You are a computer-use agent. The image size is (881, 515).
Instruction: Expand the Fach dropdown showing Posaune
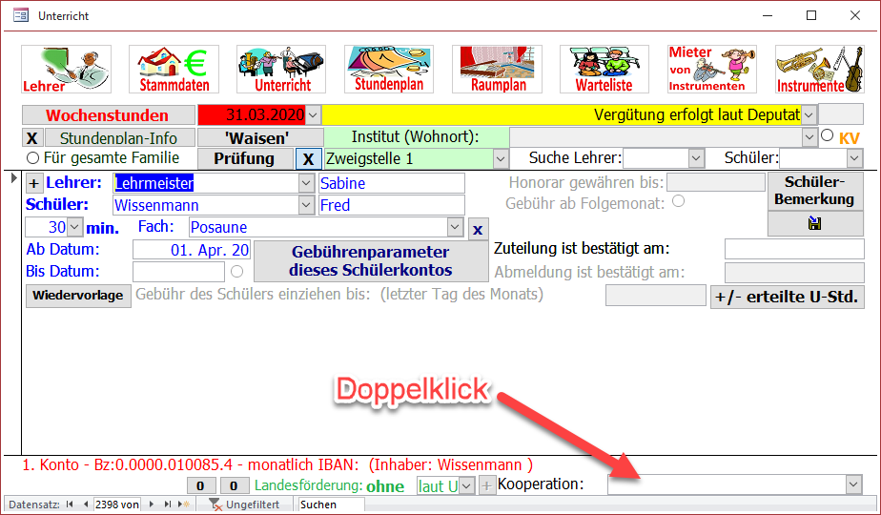[455, 227]
